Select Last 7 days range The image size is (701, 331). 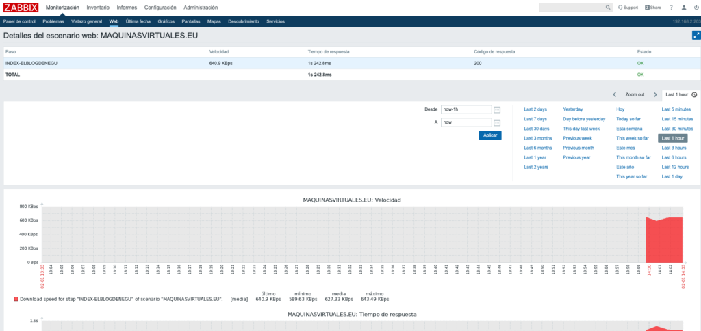click(535, 119)
